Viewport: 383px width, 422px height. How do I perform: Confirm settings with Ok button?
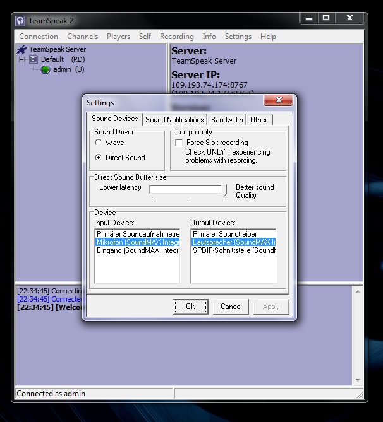click(x=190, y=307)
